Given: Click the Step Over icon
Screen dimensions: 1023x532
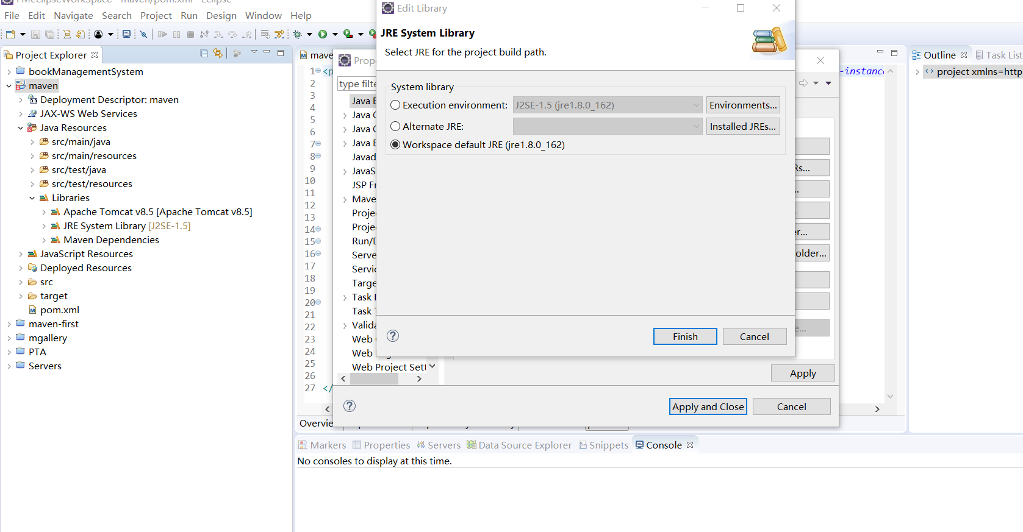Looking at the screenshot, I should click(232, 34).
